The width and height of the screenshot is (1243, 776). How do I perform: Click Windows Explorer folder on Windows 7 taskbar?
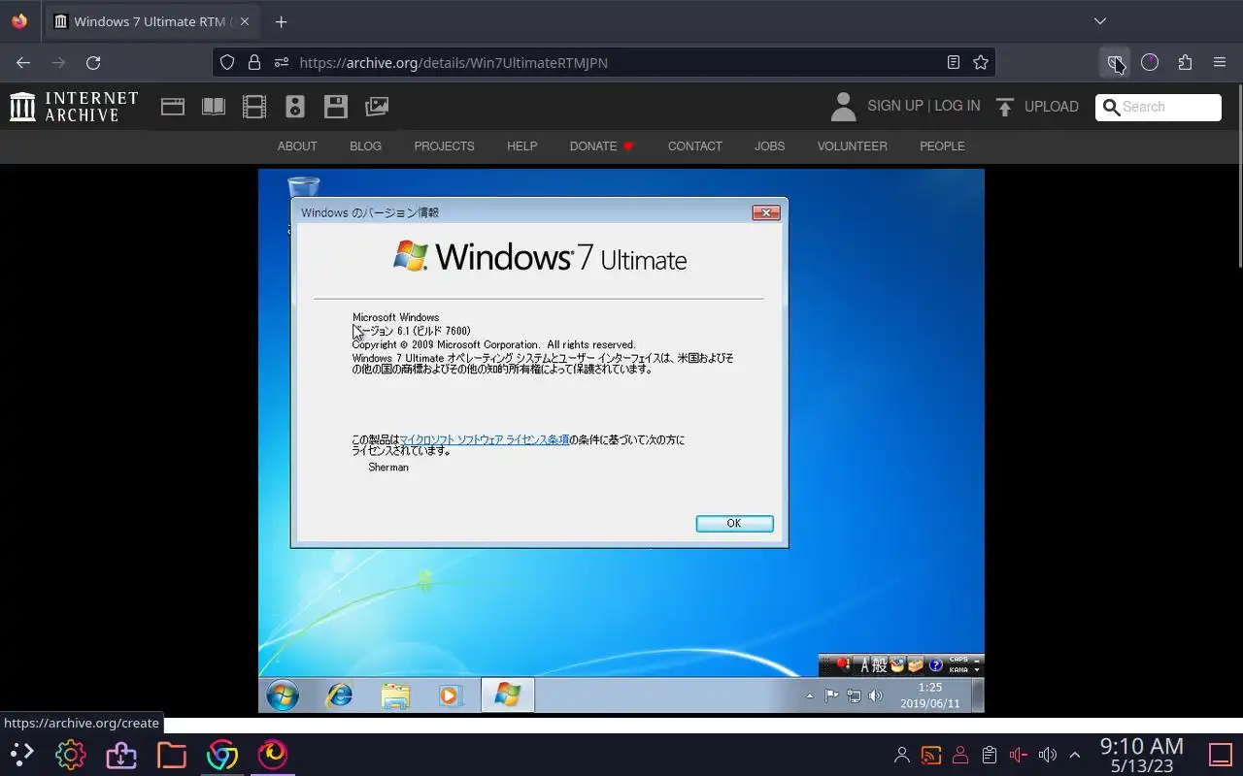pyautogui.click(x=395, y=695)
